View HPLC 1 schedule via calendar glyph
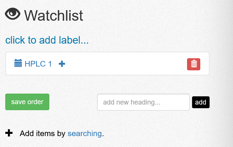The image size is (233, 147). tap(18, 63)
